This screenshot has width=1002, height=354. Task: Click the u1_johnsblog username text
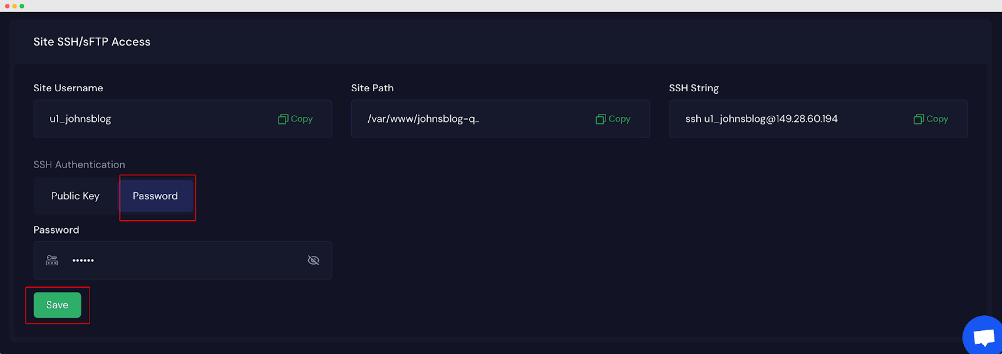click(80, 119)
